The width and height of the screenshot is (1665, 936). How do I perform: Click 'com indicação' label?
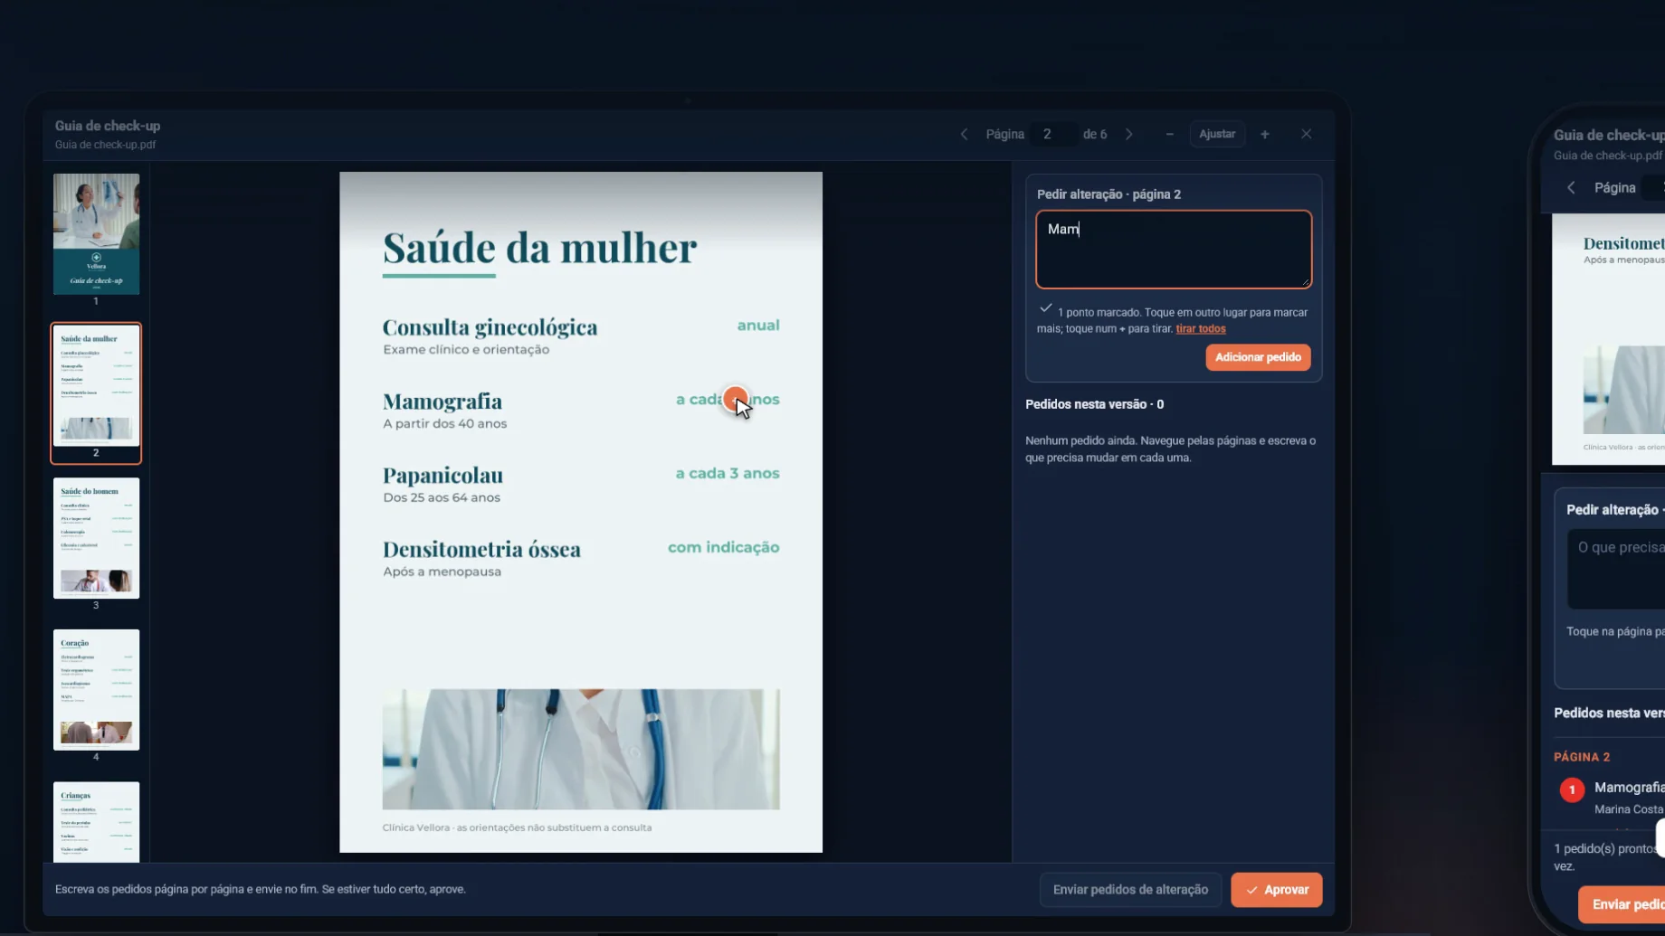coord(724,547)
